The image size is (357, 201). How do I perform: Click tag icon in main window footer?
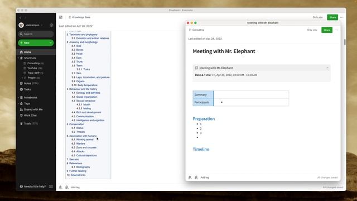pos(67,187)
